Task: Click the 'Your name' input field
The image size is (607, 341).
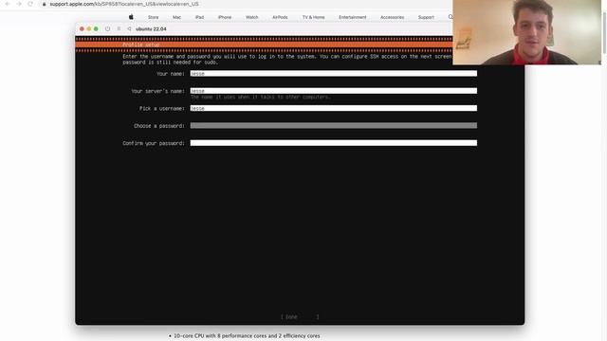Action: coord(333,74)
